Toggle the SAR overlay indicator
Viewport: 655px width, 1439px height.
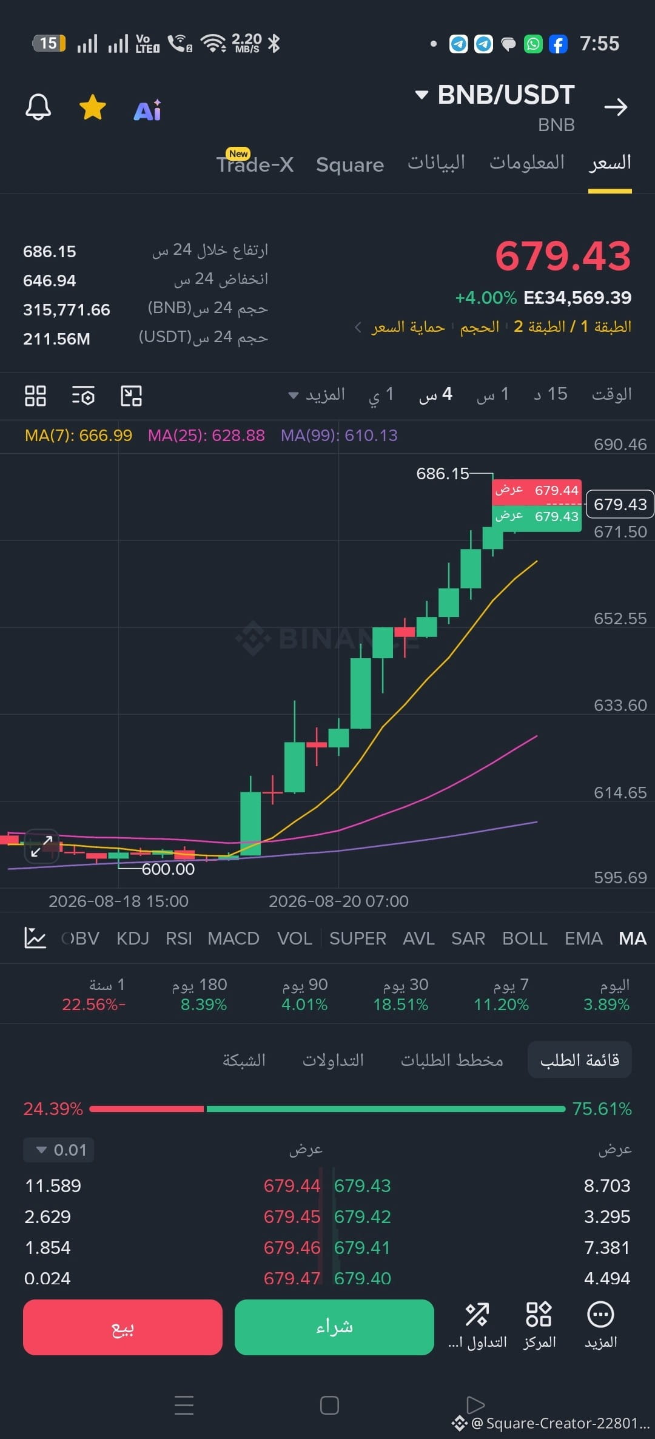(468, 939)
